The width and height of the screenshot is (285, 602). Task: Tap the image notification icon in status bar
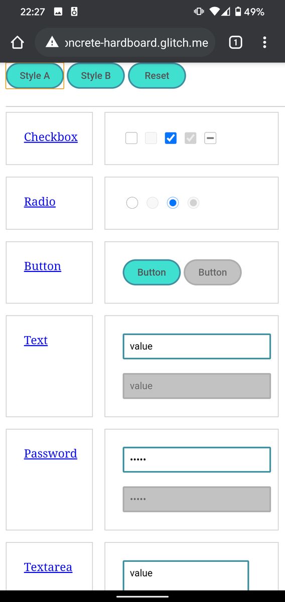pyautogui.click(x=58, y=12)
